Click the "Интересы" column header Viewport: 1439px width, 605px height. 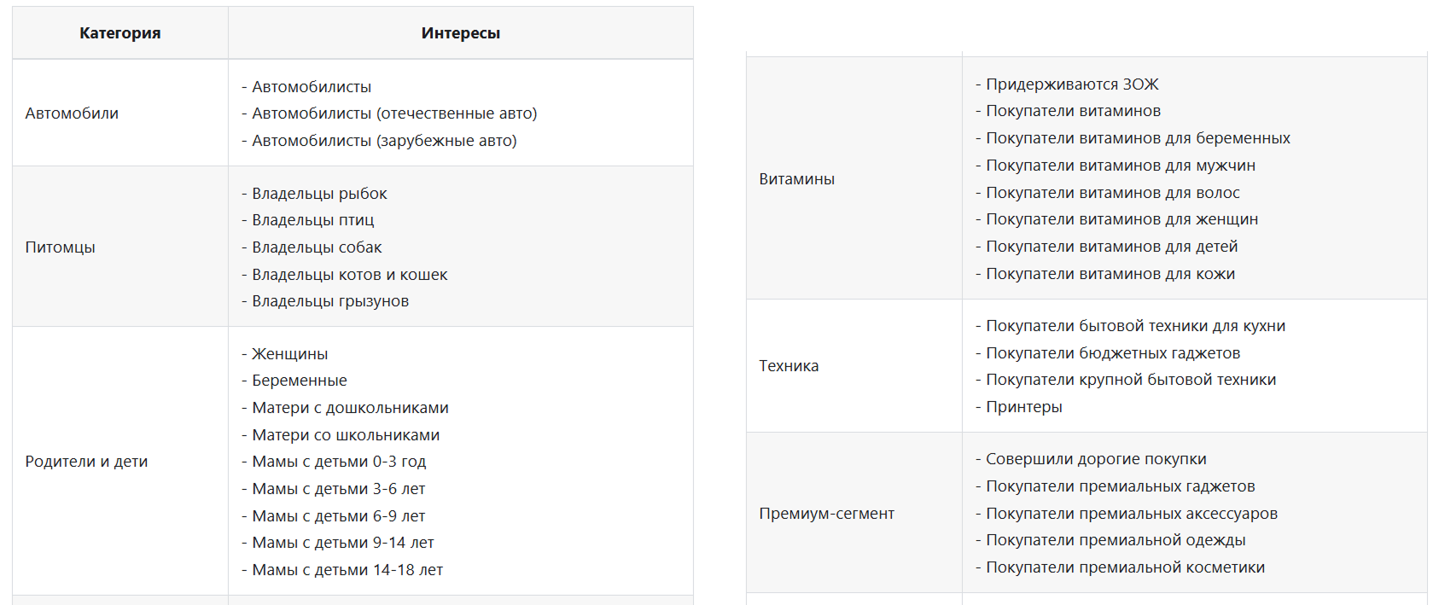pos(460,33)
